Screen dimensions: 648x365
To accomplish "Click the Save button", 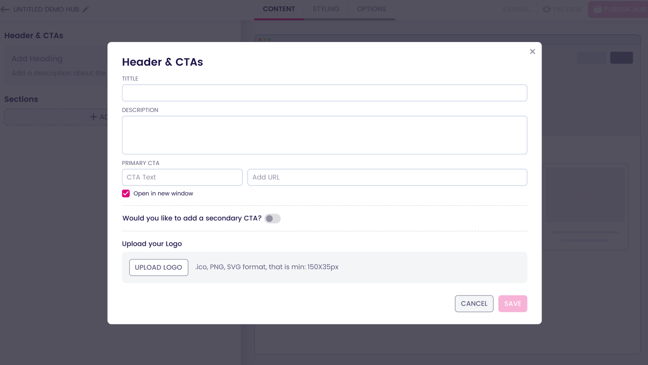I will coord(512,304).
